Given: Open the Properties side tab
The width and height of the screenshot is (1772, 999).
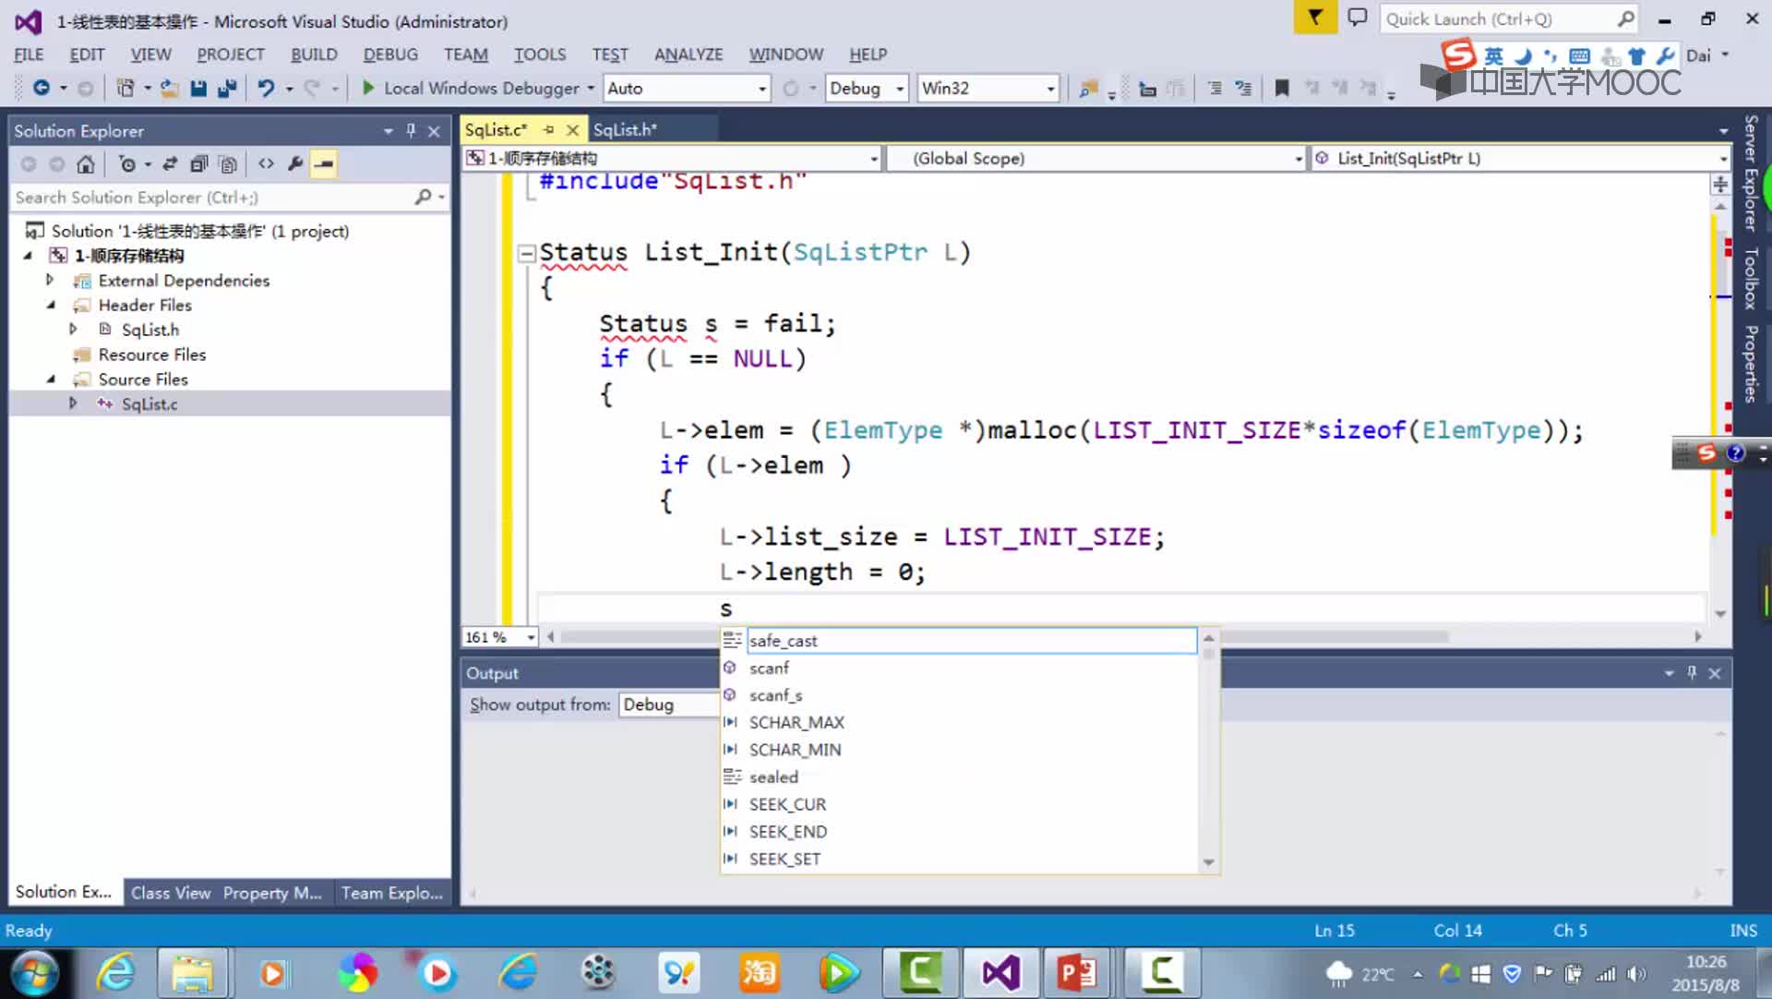Looking at the screenshot, I should click(x=1750, y=364).
